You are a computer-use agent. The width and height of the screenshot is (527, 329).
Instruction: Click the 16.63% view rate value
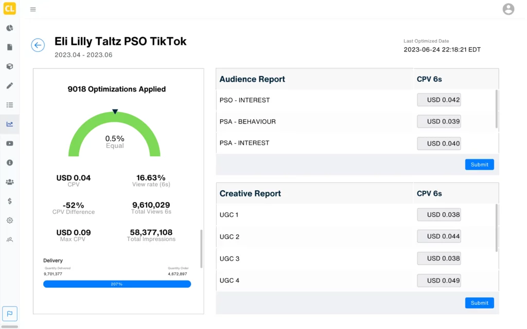(x=151, y=177)
